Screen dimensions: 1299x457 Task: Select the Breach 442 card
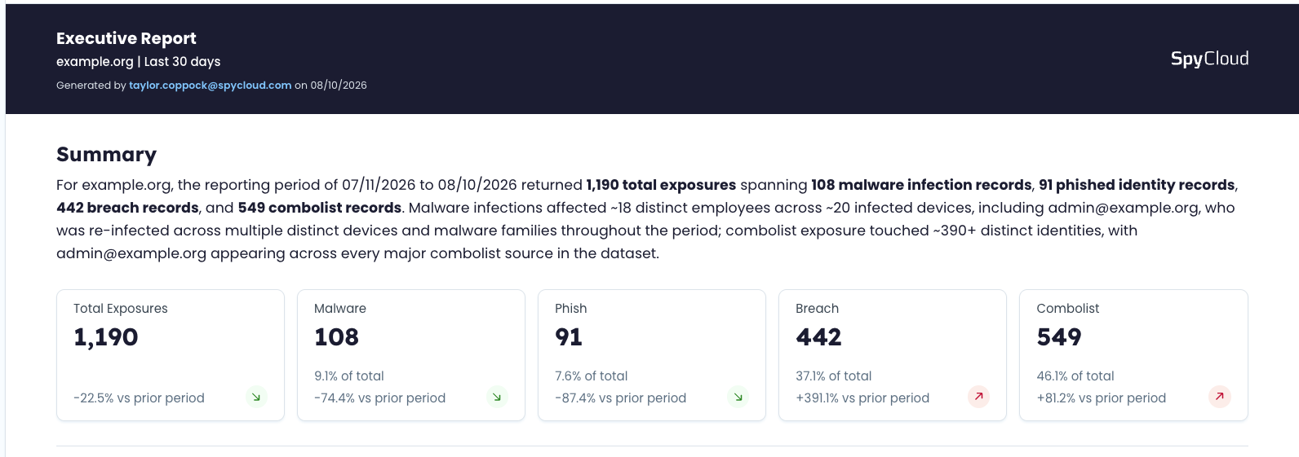(893, 355)
